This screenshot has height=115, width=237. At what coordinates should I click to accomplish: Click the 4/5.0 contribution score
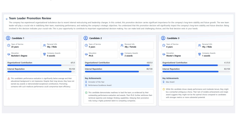coord(73,63)
